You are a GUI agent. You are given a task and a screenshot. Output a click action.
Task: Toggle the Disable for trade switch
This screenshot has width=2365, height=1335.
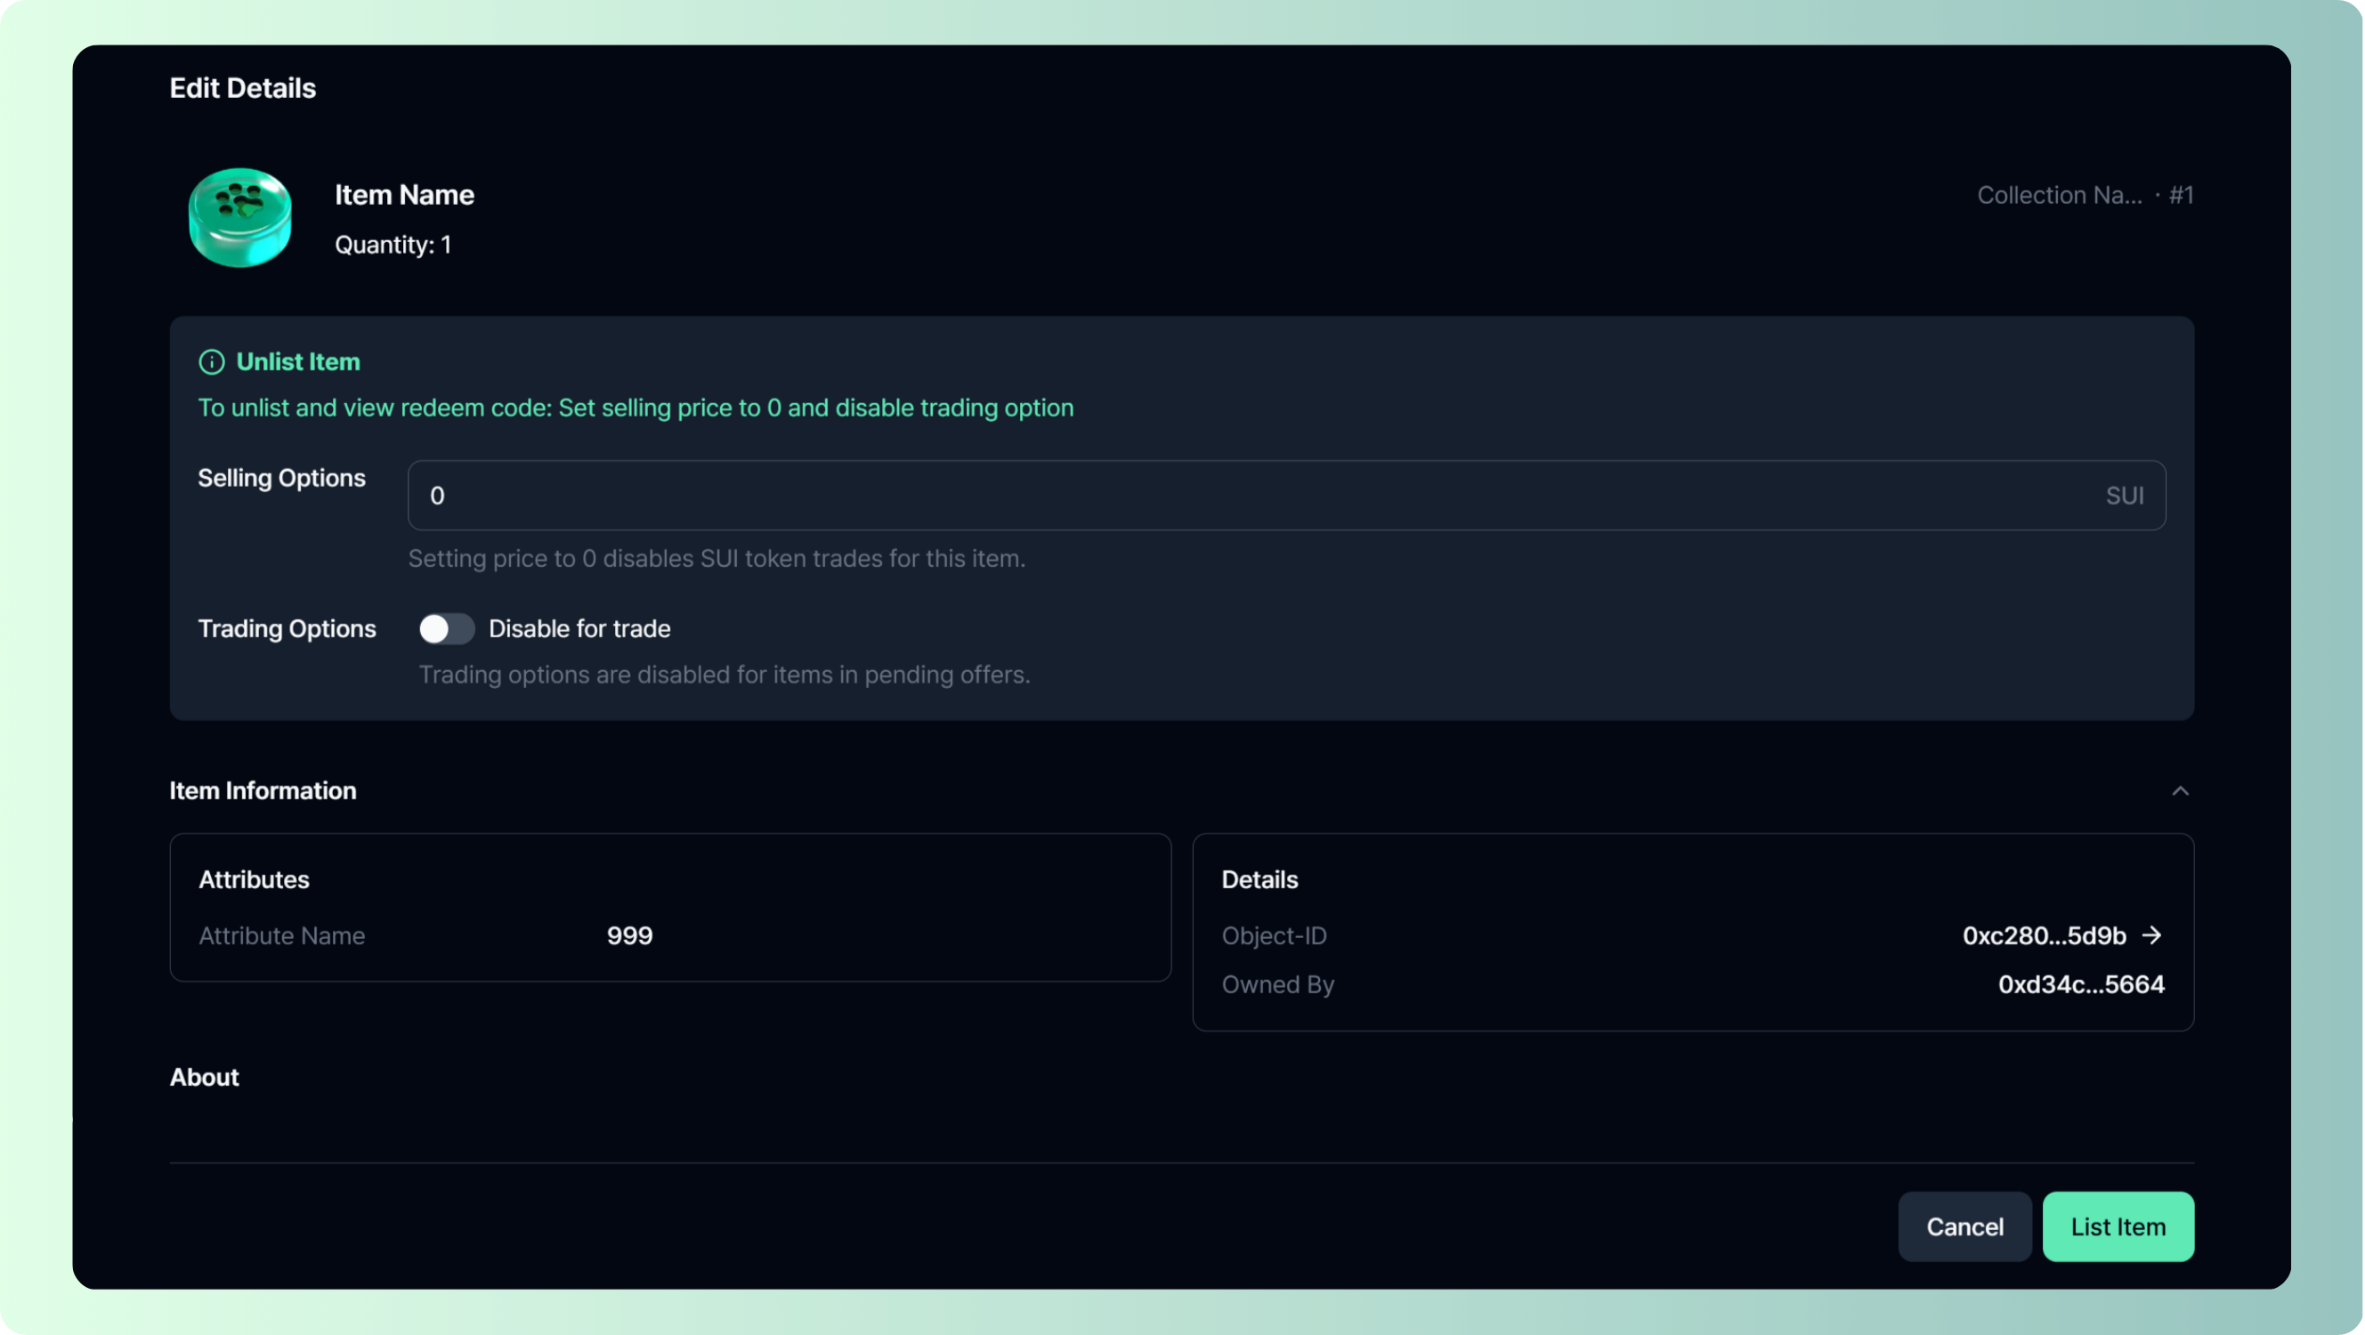point(446,629)
